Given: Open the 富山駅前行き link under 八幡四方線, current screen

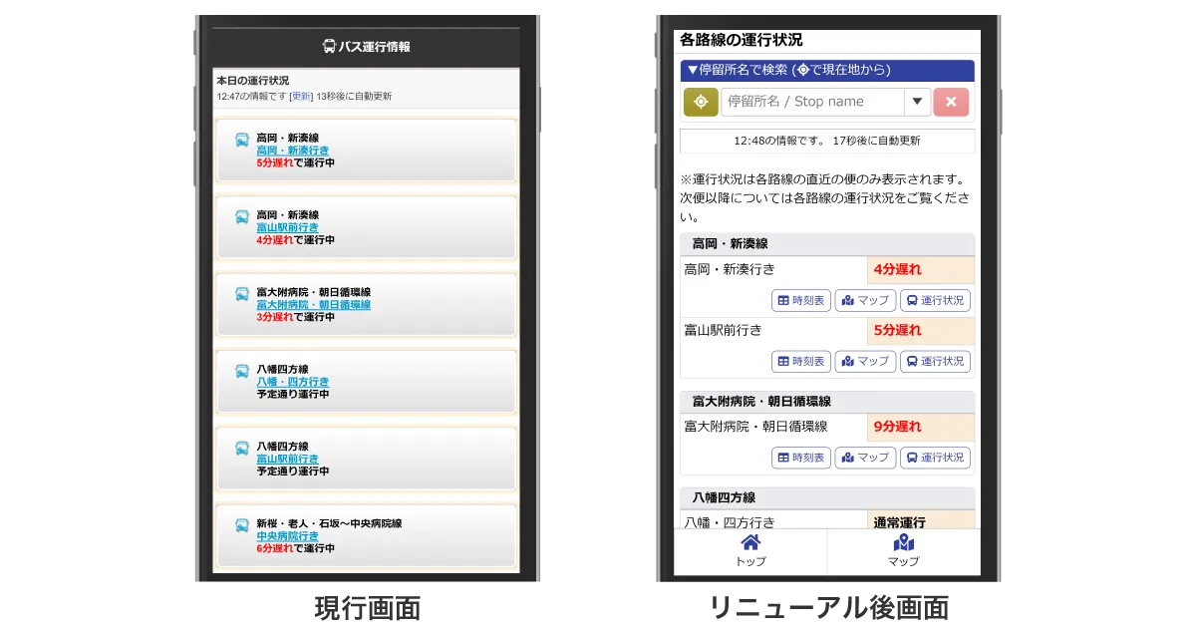Looking at the screenshot, I should point(287,459).
